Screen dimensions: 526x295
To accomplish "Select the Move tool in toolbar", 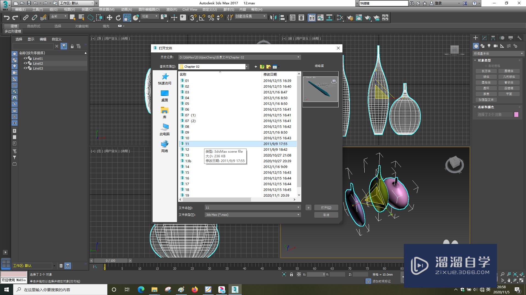I will 109,18.
